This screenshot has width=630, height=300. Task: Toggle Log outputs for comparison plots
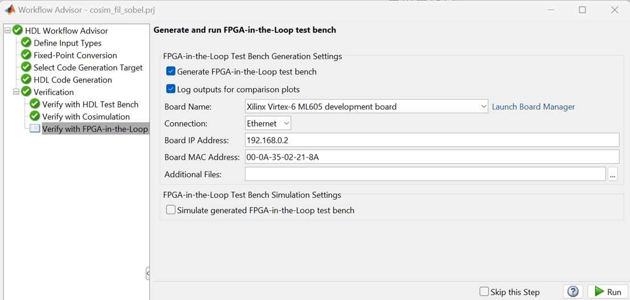pos(170,89)
